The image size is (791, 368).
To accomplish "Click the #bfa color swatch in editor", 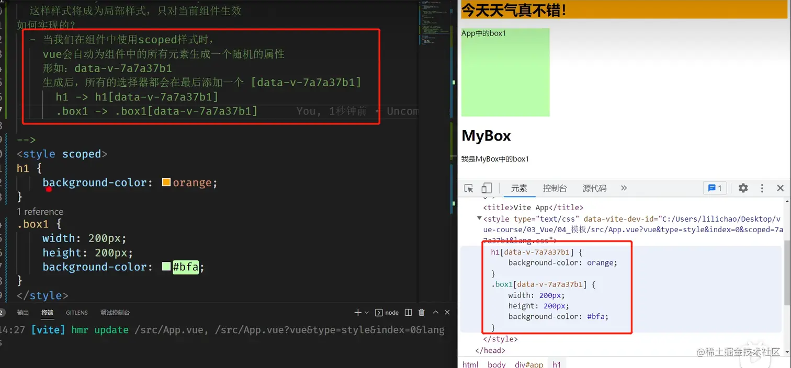I will [x=166, y=267].
